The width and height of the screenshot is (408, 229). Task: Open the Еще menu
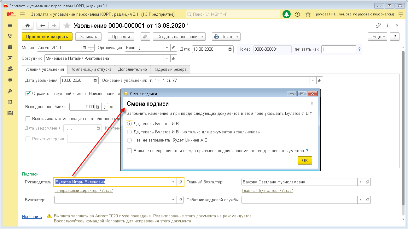tap(378, 36)
